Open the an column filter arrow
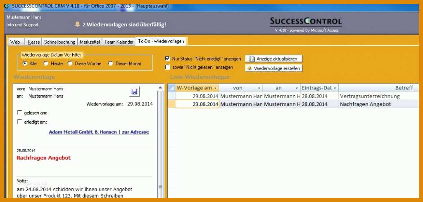Image resolution: width=423 pixels, height=202 pixels. [297, 88]
